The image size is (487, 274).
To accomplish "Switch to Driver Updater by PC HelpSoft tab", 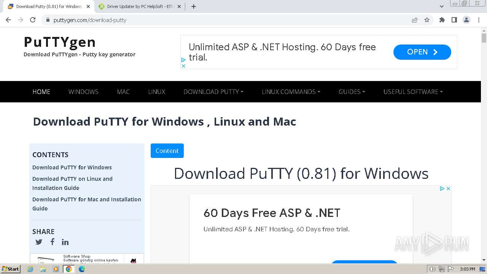I will pyautogui.click(x=139, y=6).
